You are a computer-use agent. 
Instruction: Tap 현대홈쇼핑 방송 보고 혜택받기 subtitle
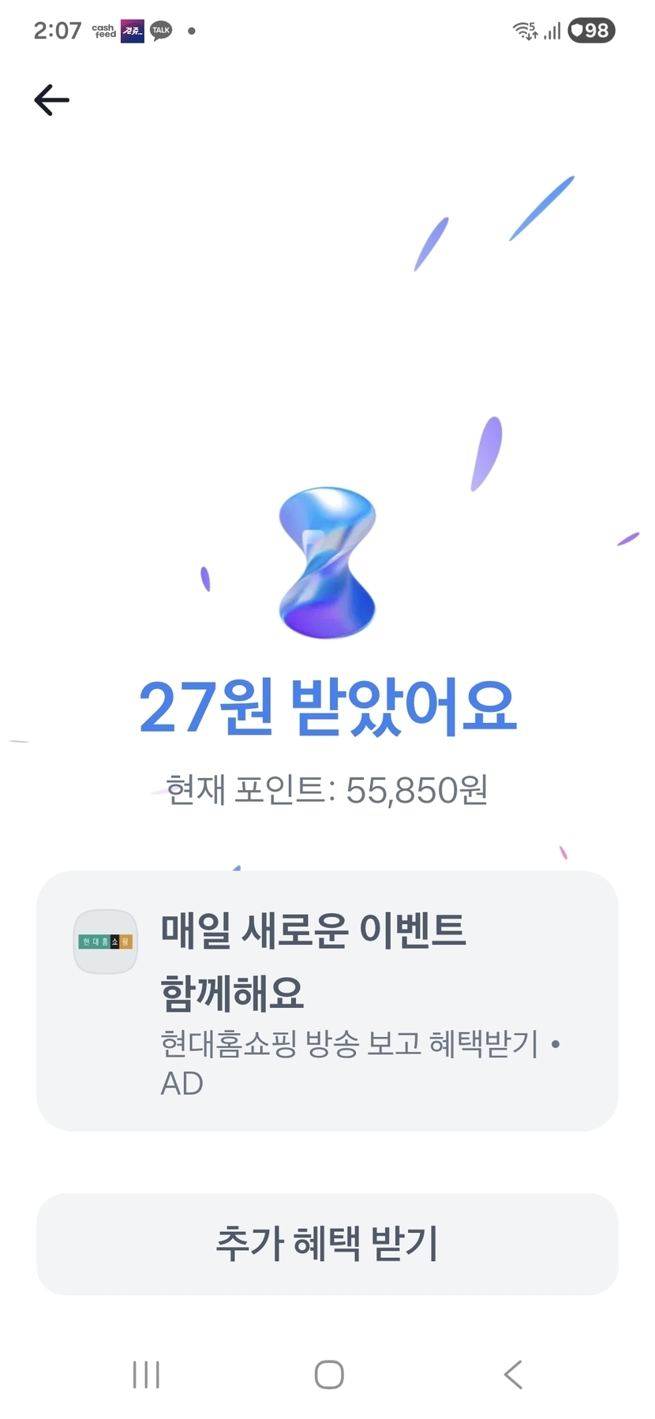coord(349,1043)
